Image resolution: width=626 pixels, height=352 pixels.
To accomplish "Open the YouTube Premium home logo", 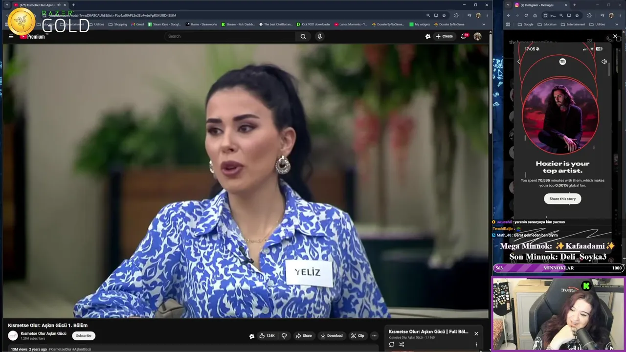I will [32, 37].
